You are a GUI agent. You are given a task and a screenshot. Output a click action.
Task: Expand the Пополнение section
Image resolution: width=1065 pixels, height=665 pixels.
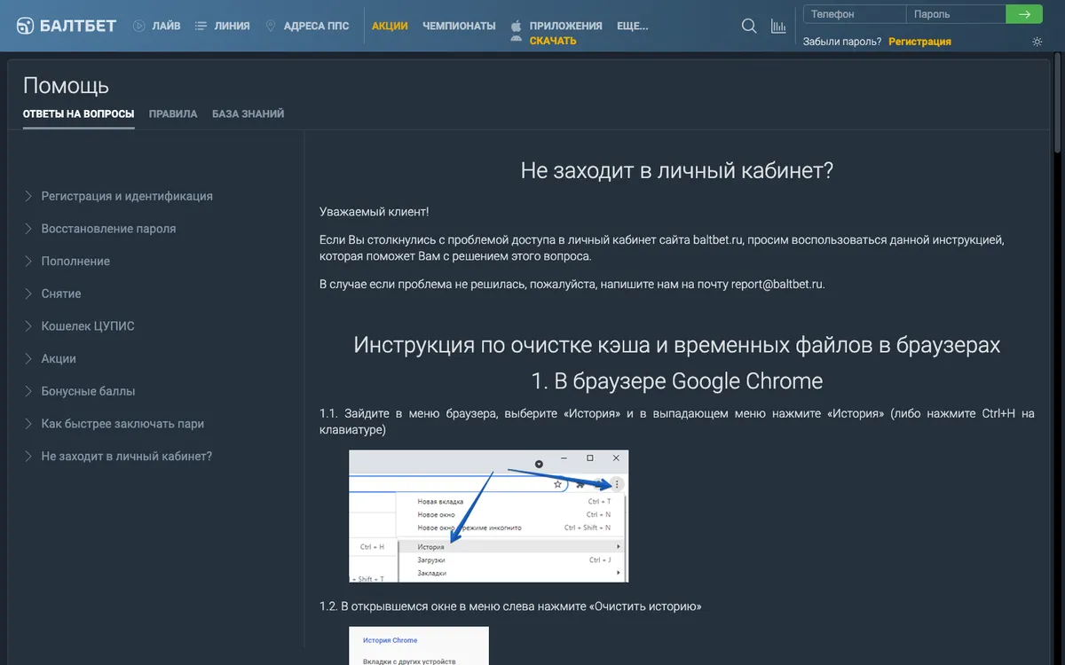75,262
